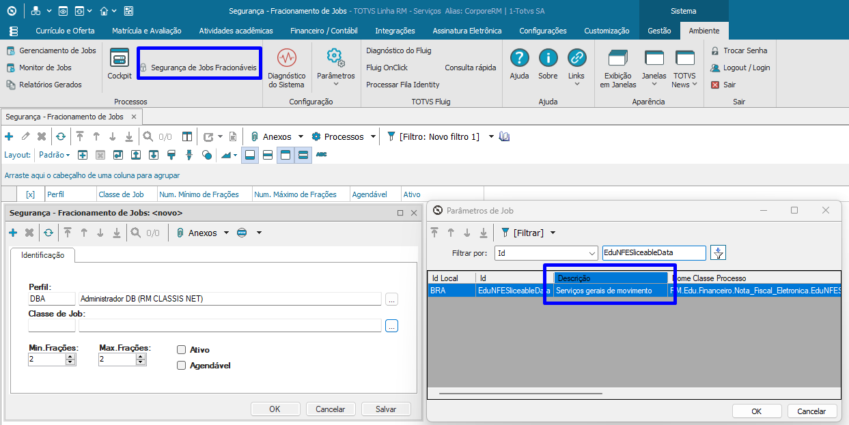Click the ABC icon in the layout toolbar
Image resolution: width=849 pixels, height=425 pixels.
click(321, 155)
